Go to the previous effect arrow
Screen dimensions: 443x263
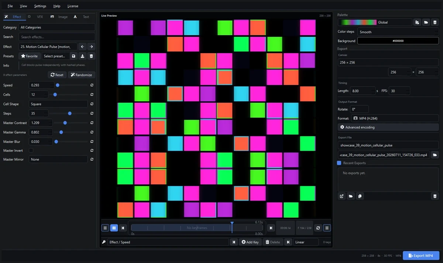[x=82, y=47]
